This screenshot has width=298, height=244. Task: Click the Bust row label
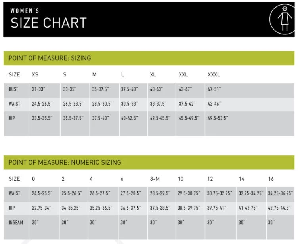[13, 89]
